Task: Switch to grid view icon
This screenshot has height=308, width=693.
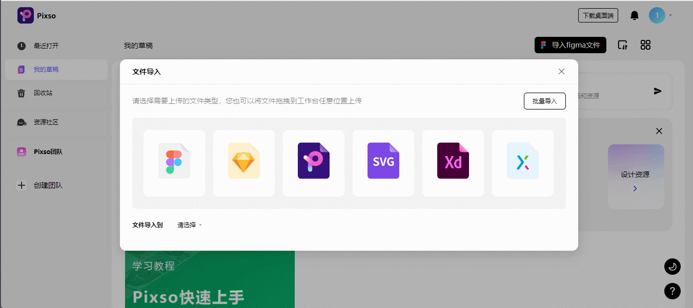Action: (x=646, y=45)
